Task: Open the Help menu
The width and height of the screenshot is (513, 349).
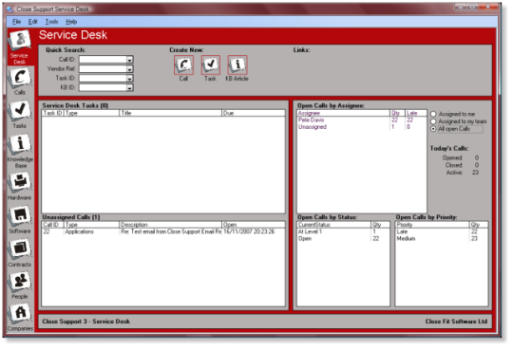Action: (71, 22)
